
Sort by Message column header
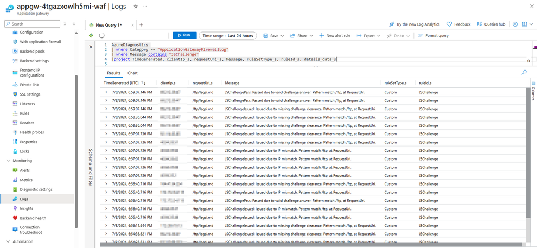tap(232, 84)
